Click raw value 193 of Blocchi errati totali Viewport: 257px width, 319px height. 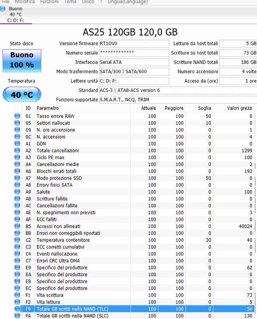(x=248, y=171)
